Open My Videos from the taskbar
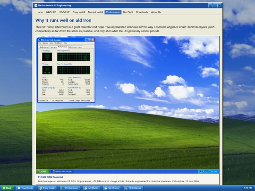The image size is (255, 191). (x=112, y=188)
